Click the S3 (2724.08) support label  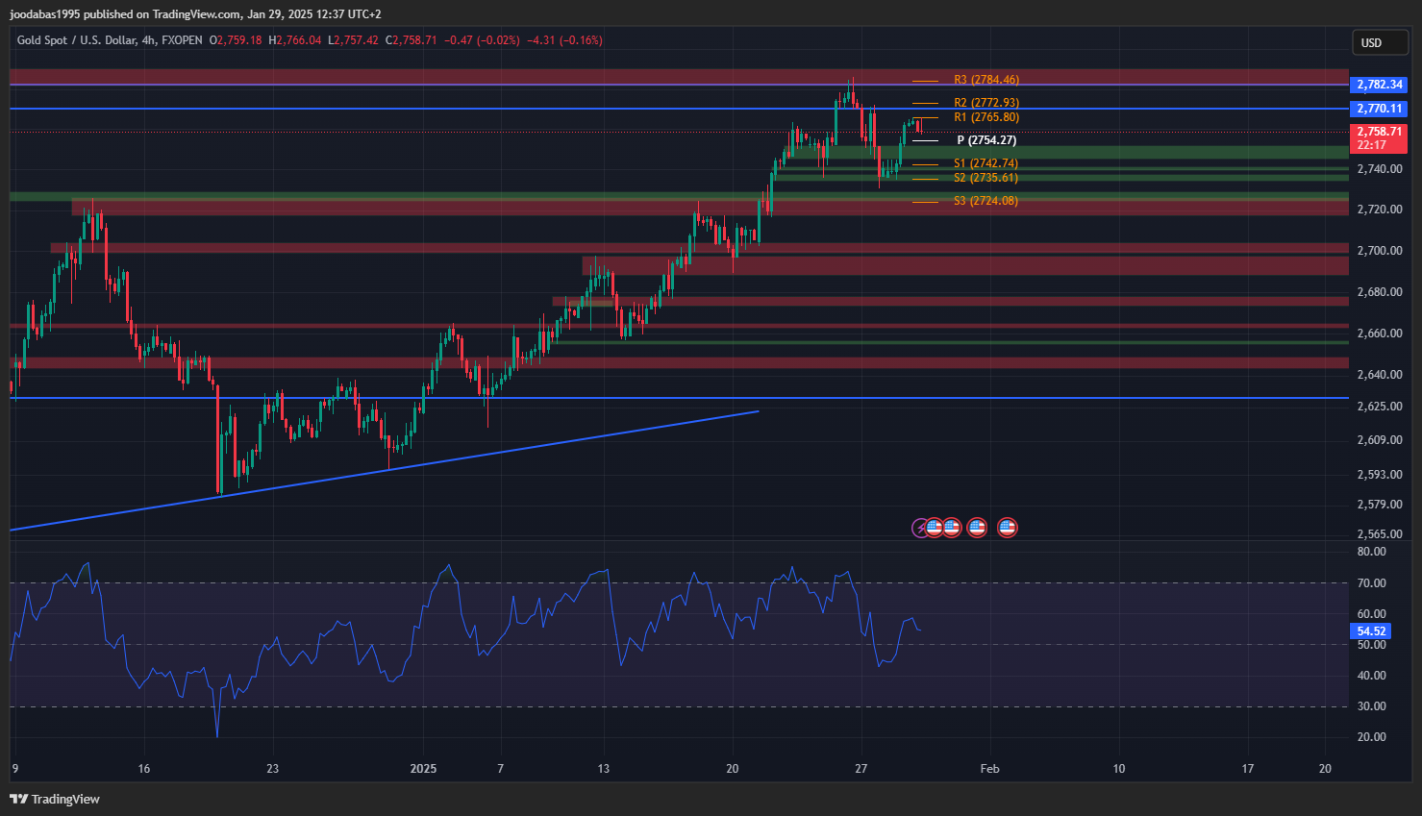pyautogui.click(x=985, y=201)
